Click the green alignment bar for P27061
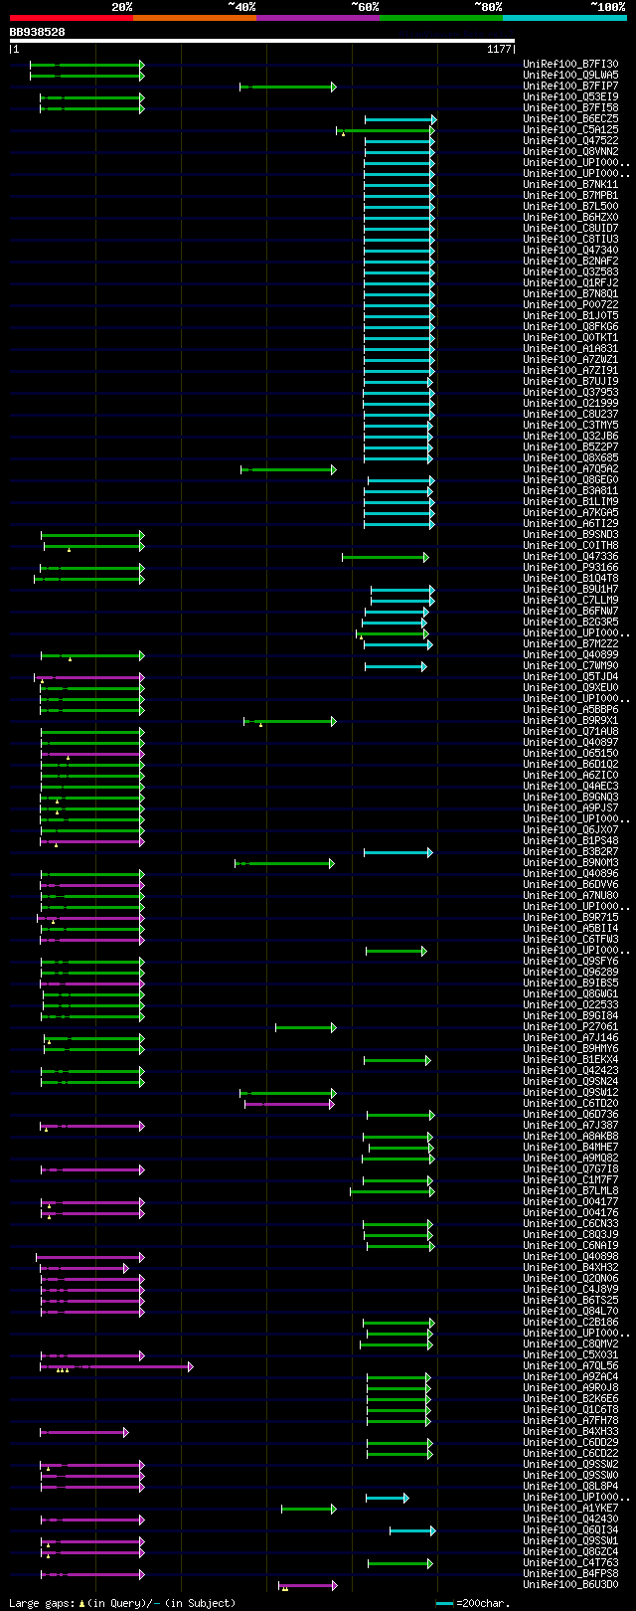This screenshot has height=1611, width=636. coord(306,1027)
